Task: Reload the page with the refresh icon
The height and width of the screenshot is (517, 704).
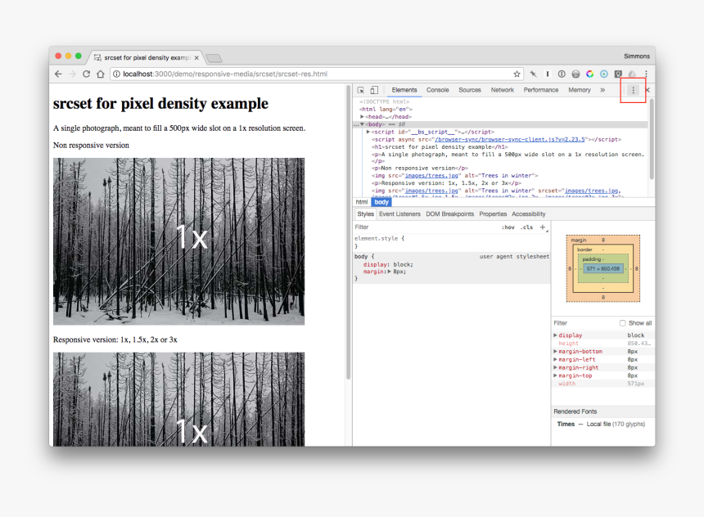Action: pos(86,74)
